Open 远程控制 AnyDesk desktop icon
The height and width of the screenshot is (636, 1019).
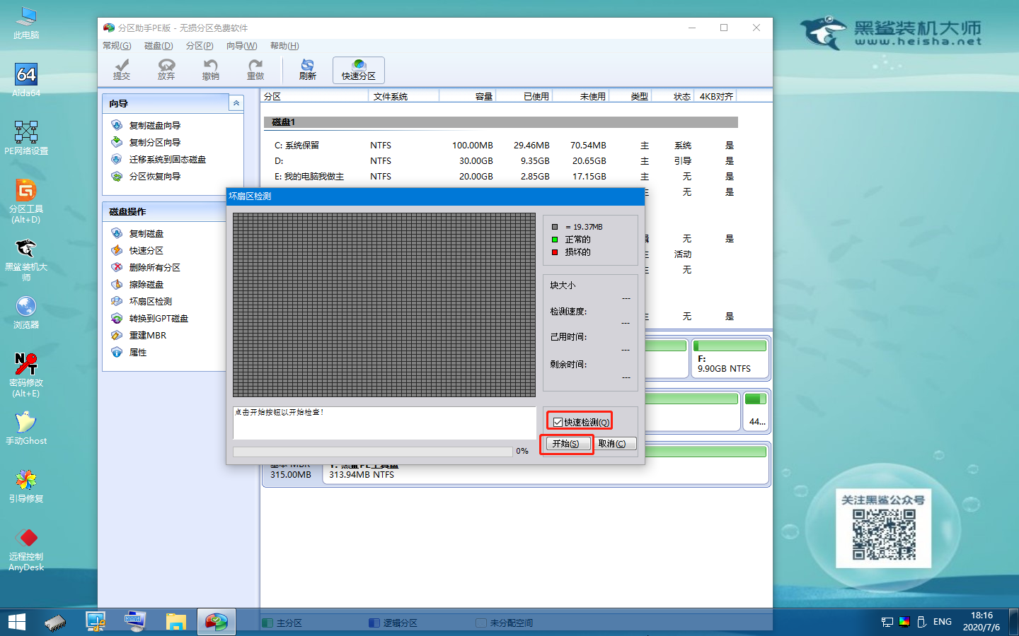point(26,550)
